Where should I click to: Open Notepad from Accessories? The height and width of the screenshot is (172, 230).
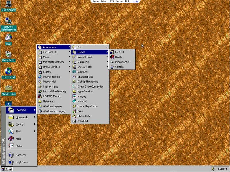[x=90, y=101]
